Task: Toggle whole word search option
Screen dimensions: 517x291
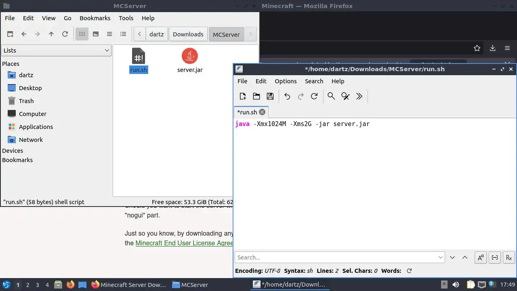Action: pyautogui.click(x=495, y=257)
